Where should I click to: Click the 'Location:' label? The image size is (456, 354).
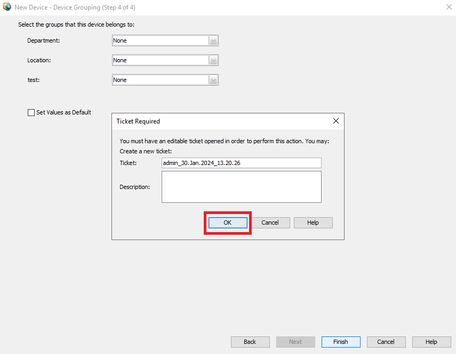(39, 60)
